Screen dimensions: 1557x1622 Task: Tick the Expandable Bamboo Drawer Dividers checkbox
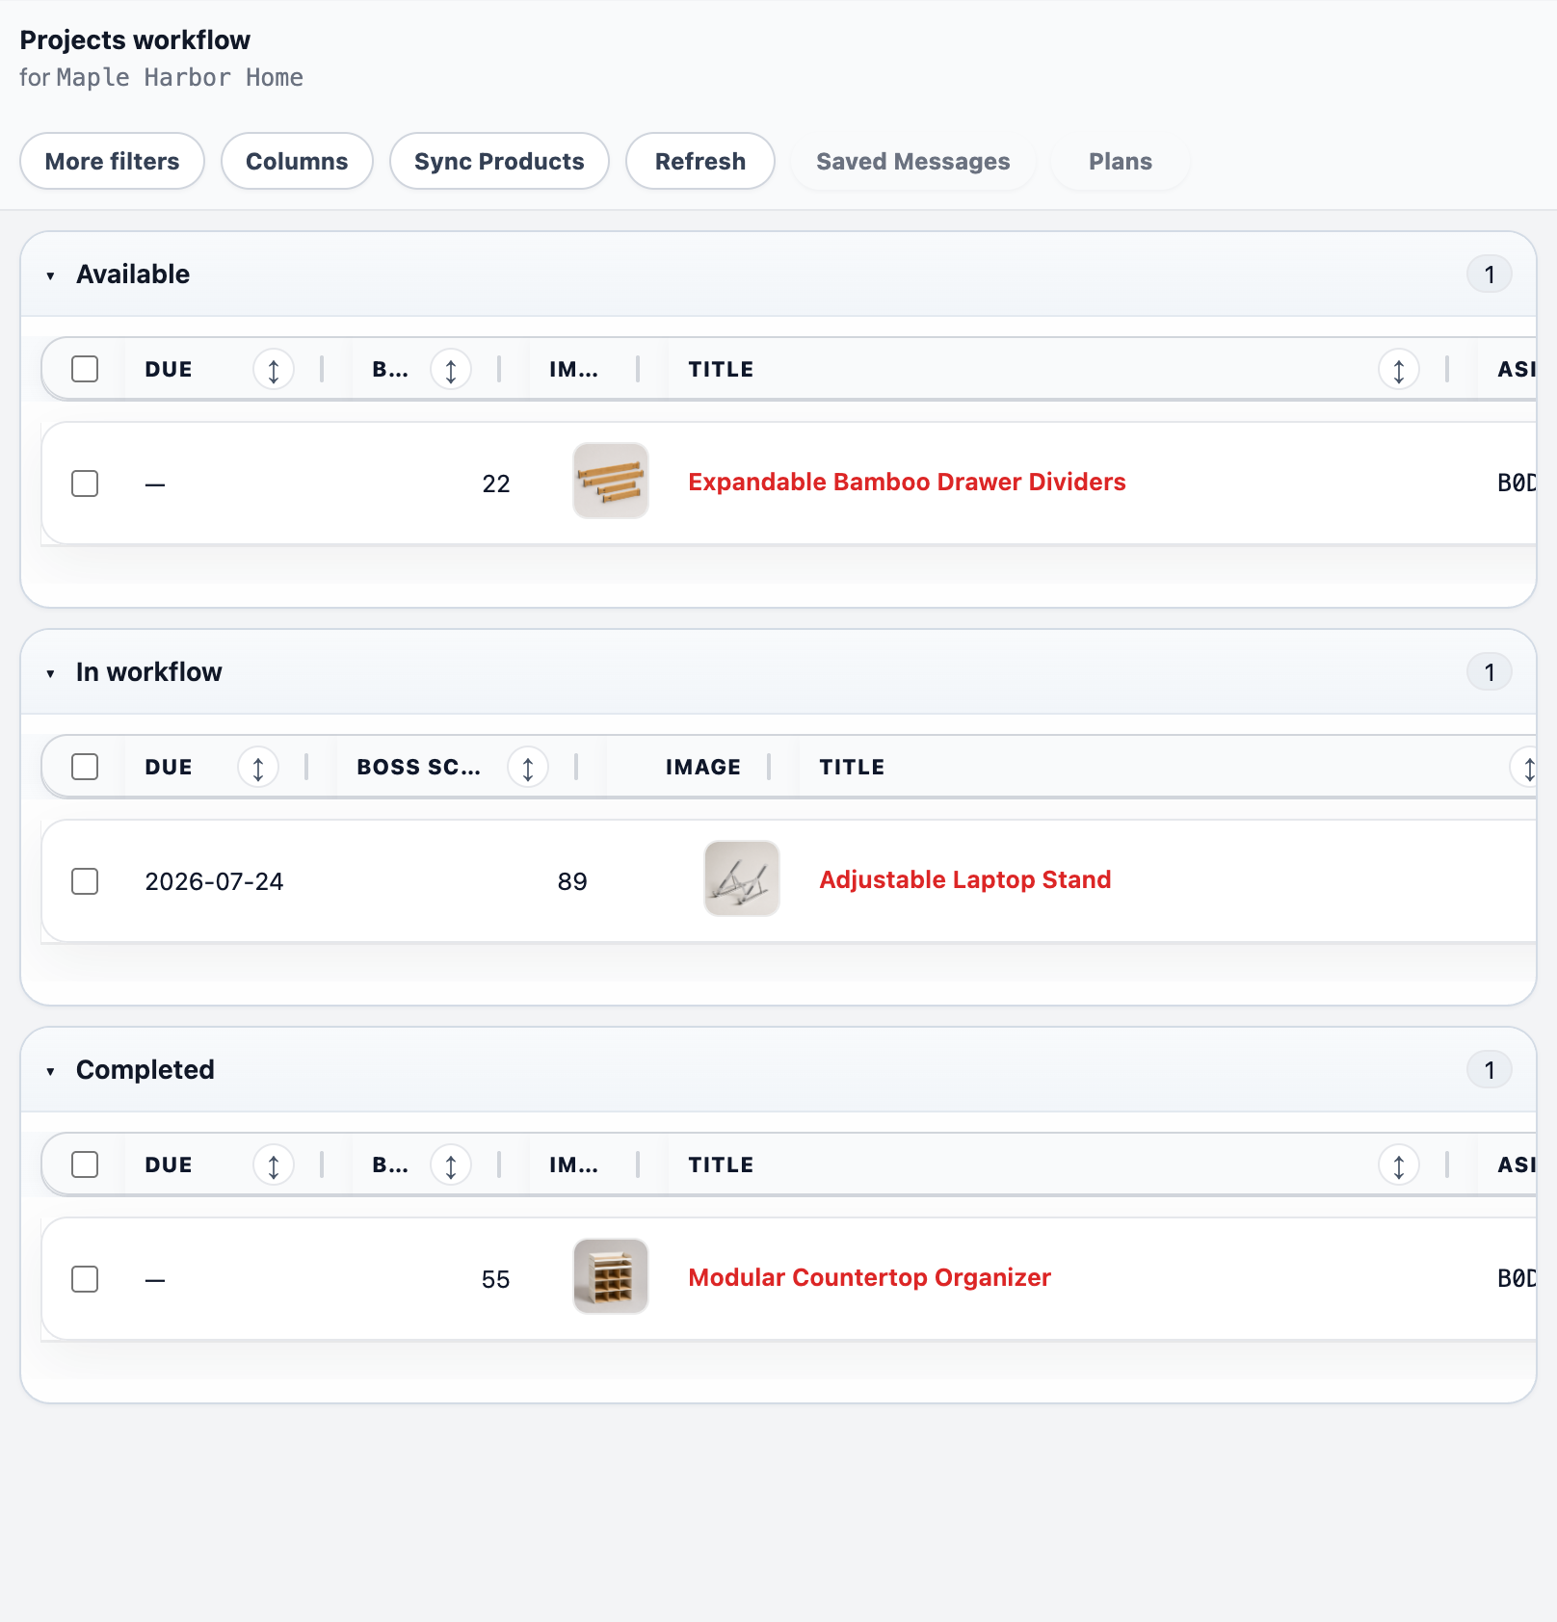click(x=85, y=484)
